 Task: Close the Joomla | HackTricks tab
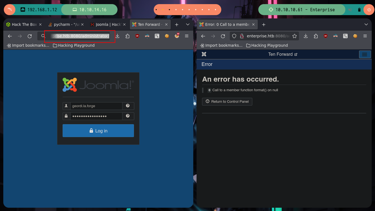[x=125, y=24]
